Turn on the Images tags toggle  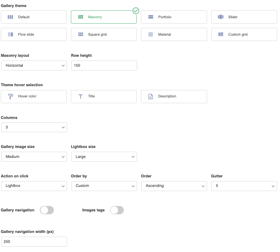click(x=117, y=210)
